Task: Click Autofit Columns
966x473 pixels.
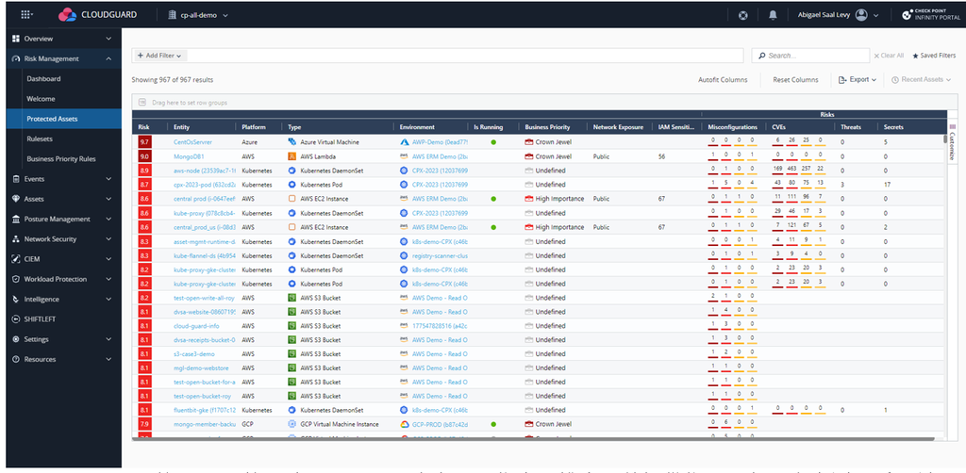Action: pyautogui.click(x=723, y=80)
